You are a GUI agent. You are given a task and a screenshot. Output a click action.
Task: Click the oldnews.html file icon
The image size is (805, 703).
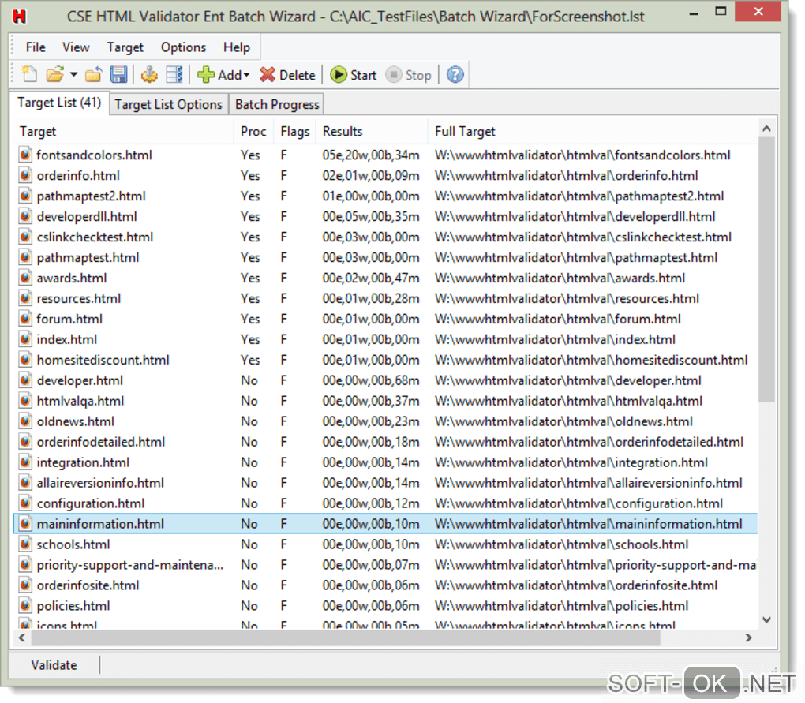24,422
